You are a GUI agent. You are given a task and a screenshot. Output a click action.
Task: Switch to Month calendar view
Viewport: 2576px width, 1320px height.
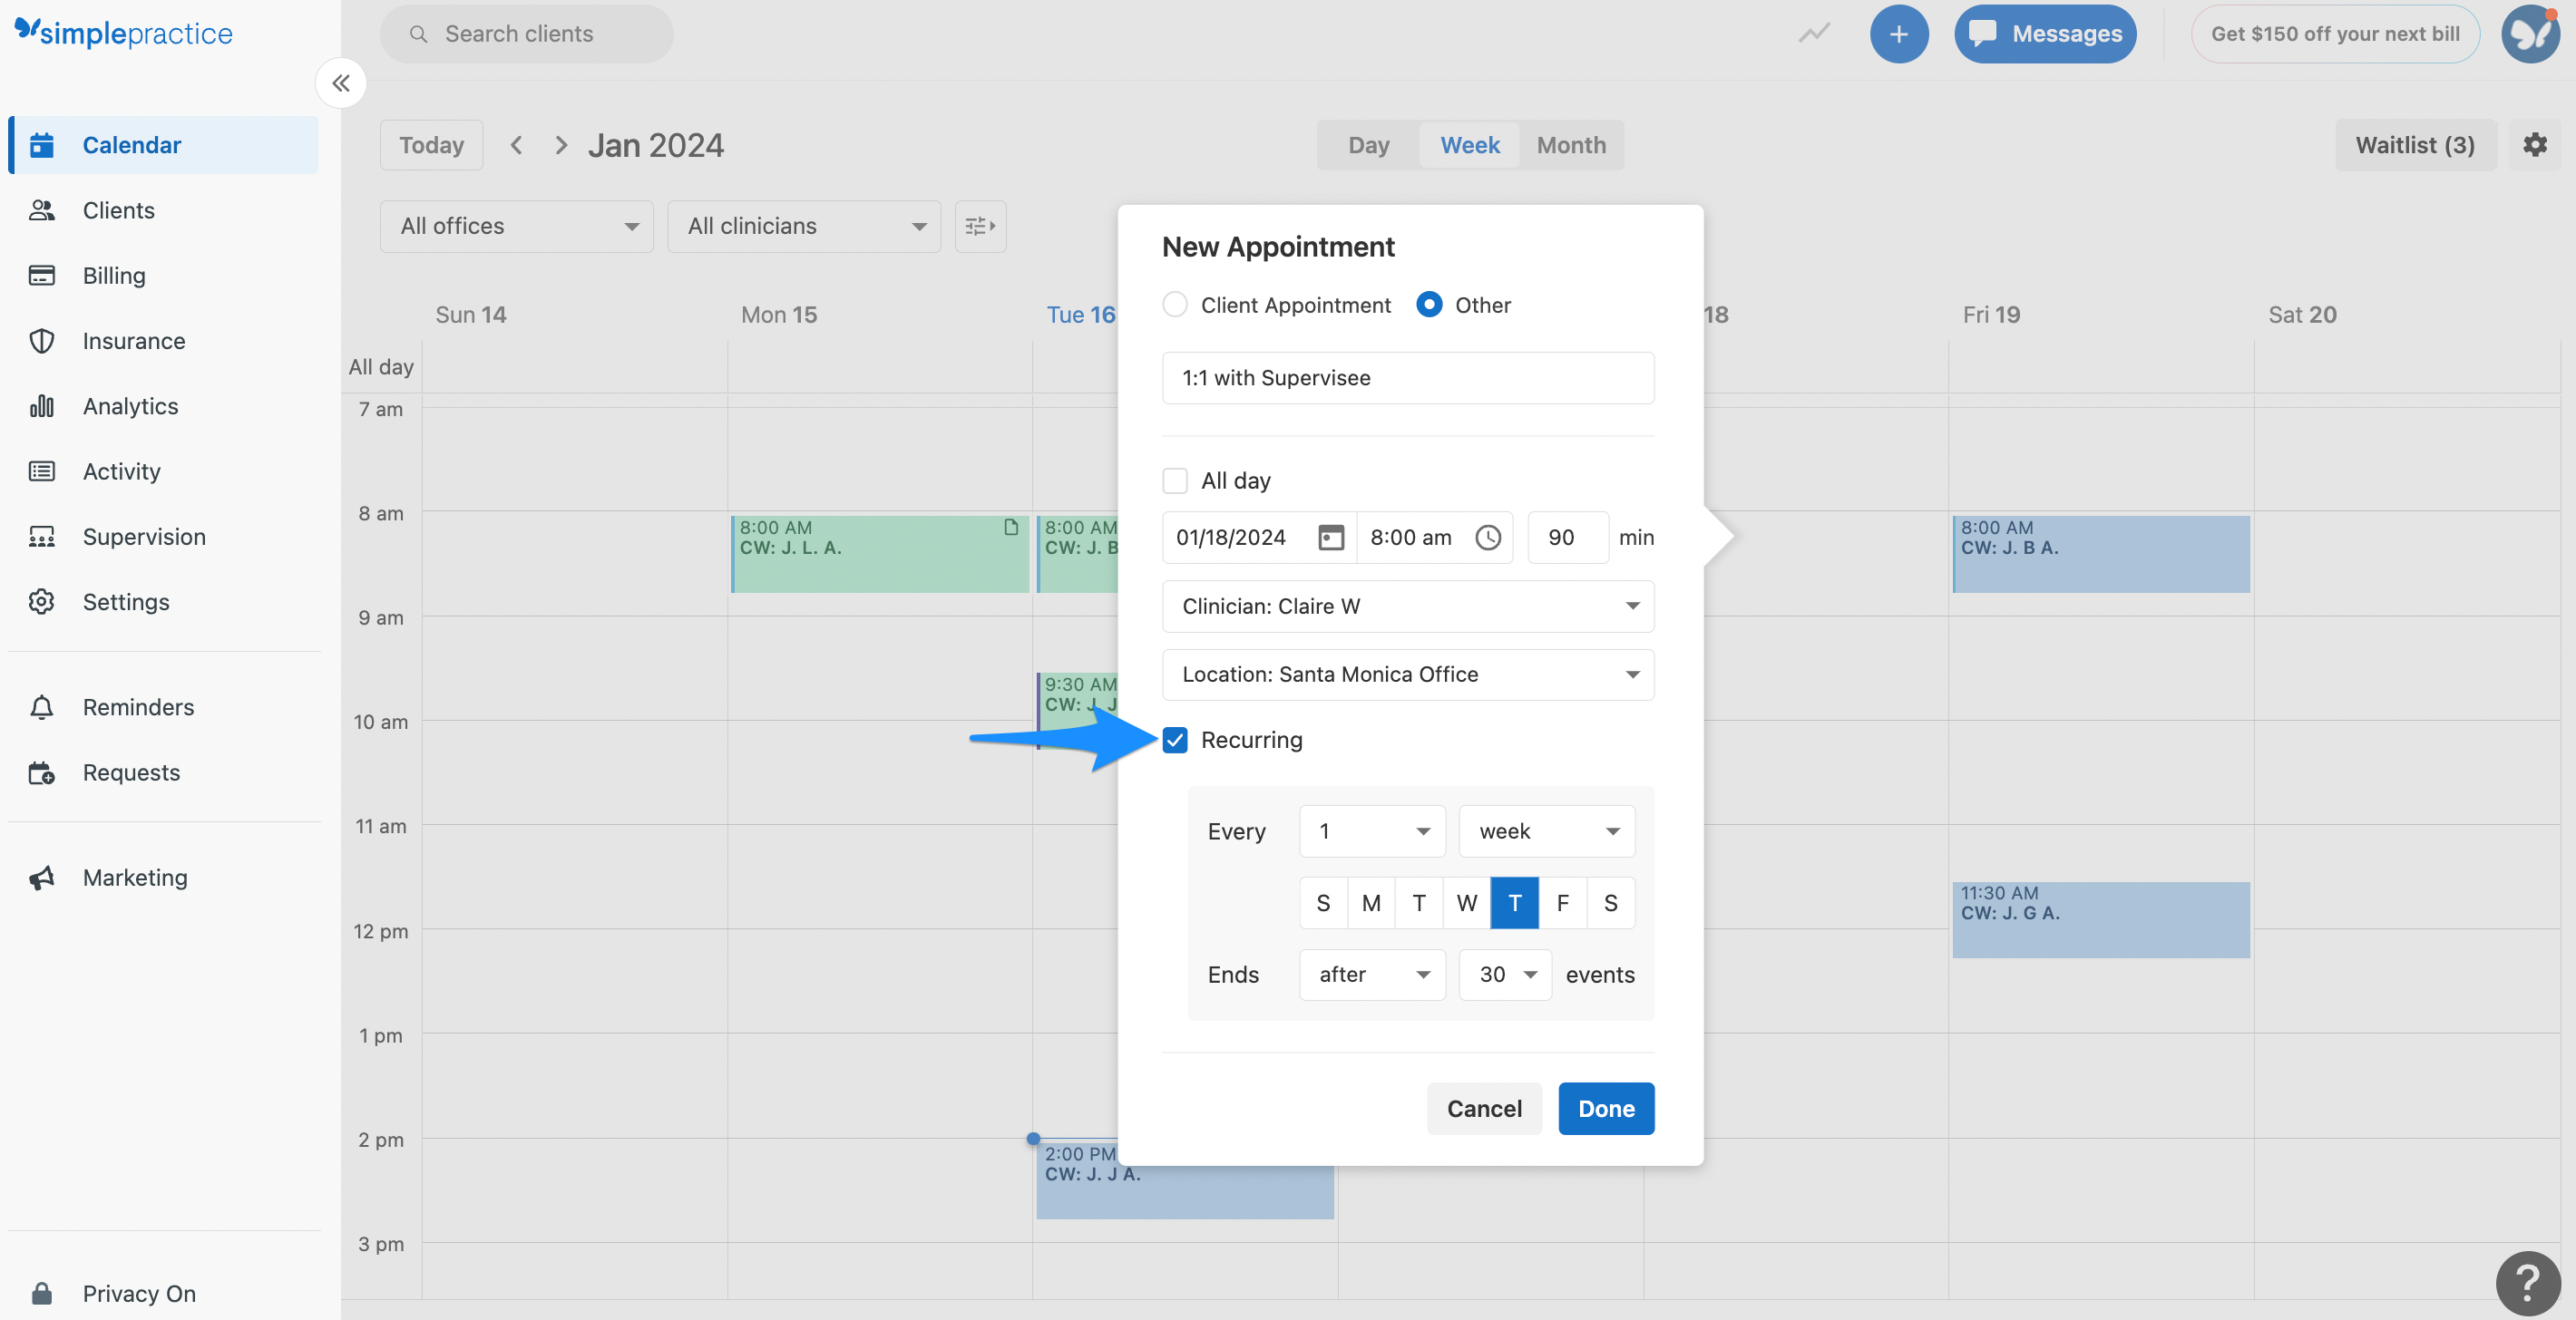coord(1570,144)
